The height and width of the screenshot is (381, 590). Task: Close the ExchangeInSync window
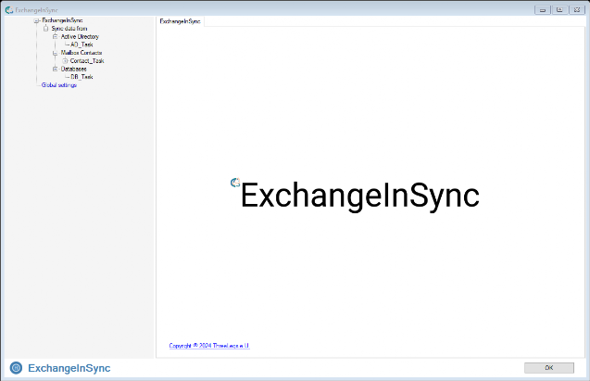[x=577, y=10]
